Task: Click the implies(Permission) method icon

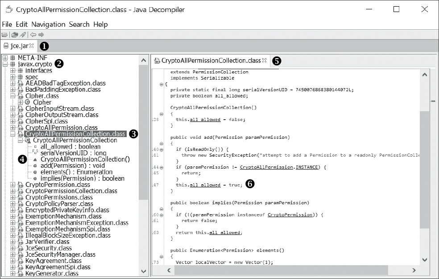Action: point(35,179)
